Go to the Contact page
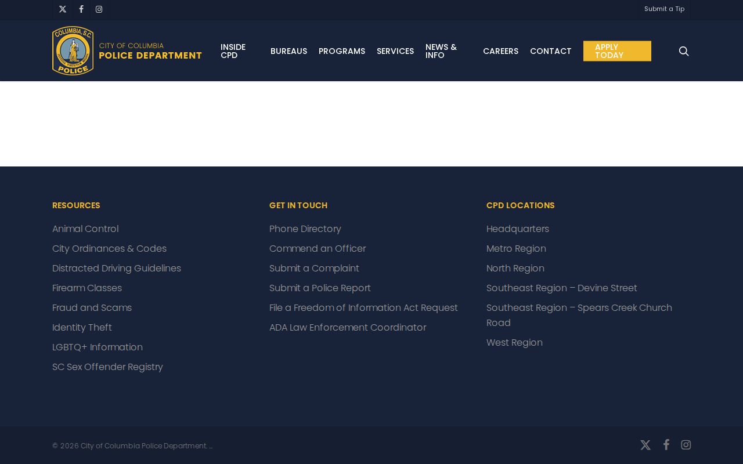Viewport: 743px width, 464px height. tap(551, 51)
